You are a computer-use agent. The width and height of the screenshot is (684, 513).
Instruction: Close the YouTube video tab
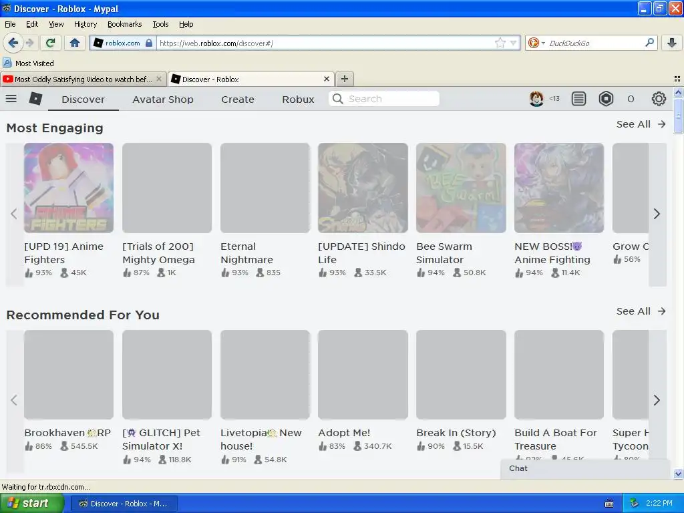click(x=159, y=79)
